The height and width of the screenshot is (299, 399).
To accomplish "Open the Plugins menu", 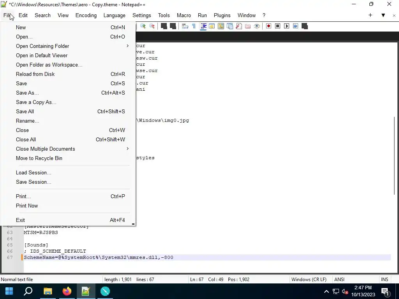I will click(x=222, y=15).
